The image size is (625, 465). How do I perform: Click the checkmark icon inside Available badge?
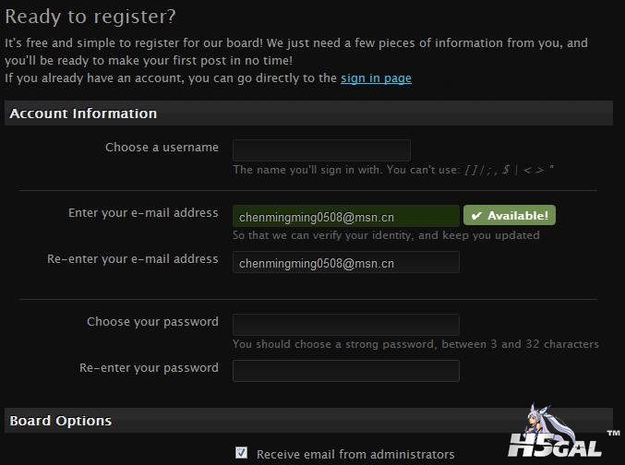476,216
